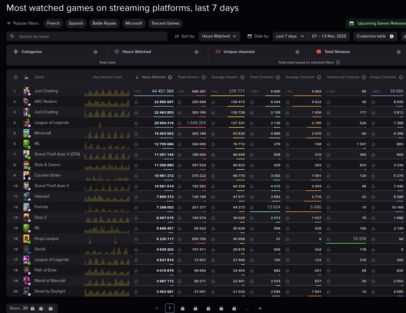Click the previous page arrow
The height and width of the screenshot is (313, 406).
pyautogui.click(x=157, y=308)
